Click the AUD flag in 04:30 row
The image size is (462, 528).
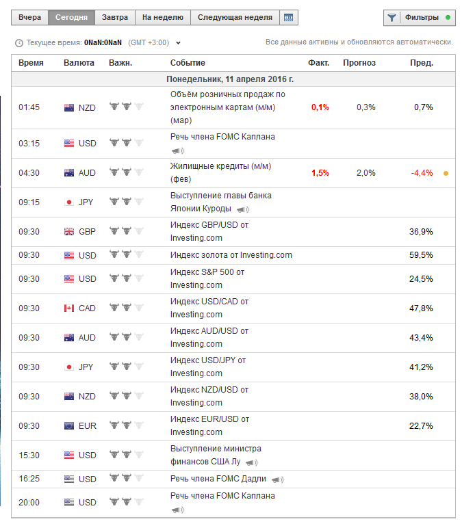pyautogui.click(x=69, y=173)
